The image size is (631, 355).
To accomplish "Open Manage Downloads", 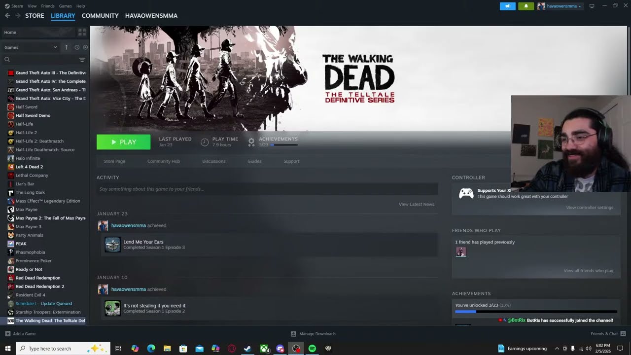I will point(313,334).
